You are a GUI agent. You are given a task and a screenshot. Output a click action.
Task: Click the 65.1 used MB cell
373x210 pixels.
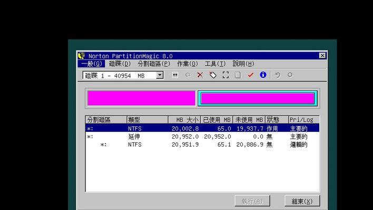(x=224, y=144)
